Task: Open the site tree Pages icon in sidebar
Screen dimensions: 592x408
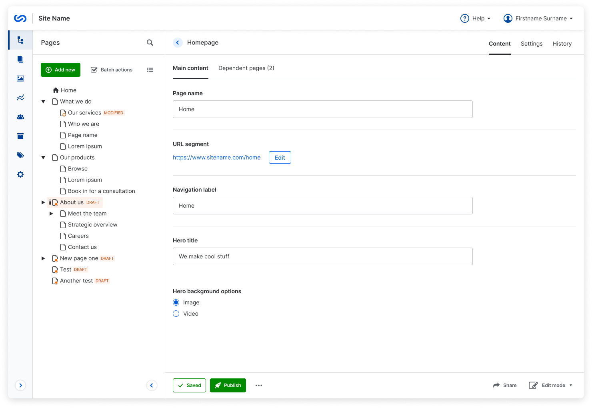Action: [x=20, y=40]
